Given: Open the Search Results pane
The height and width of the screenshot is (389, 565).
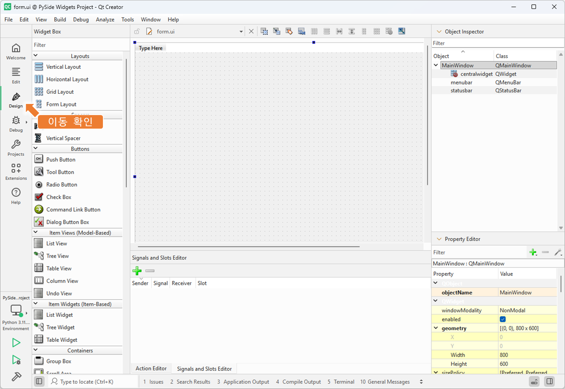Looking at the screenshot, I should [190, 382].
